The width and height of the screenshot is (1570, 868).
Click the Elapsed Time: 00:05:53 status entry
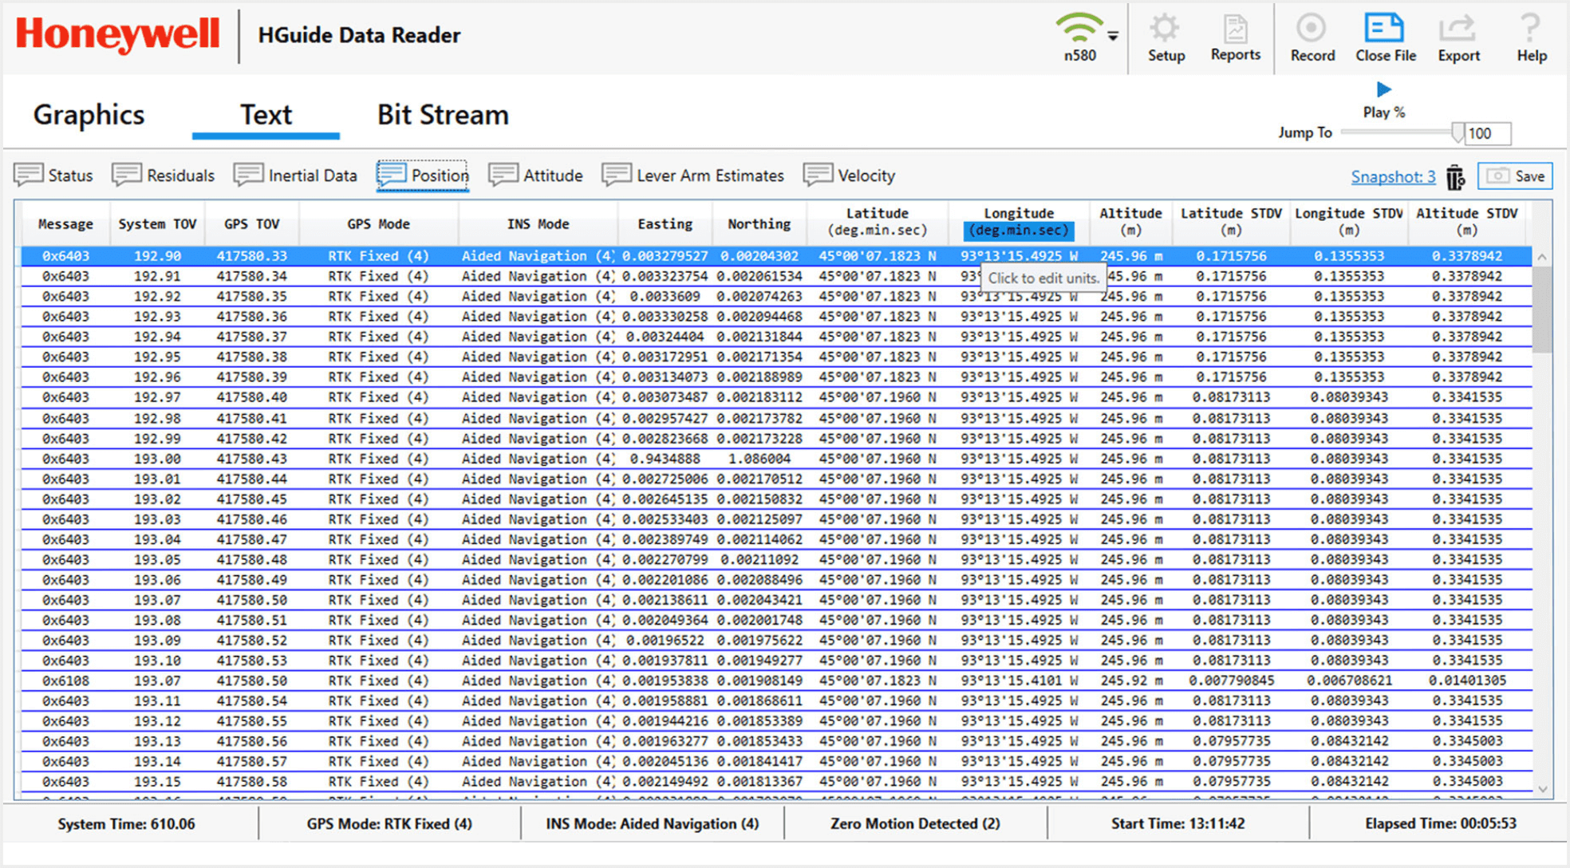(1440, 824)
